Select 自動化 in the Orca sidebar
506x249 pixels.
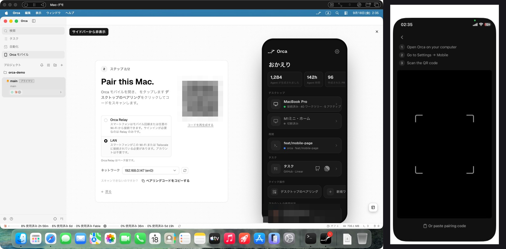click(33, 47)
